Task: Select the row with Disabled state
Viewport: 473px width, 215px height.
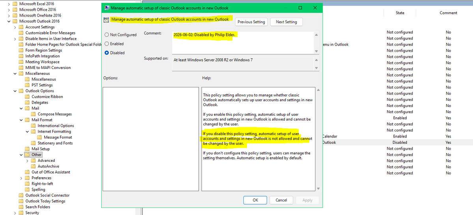Action: click(398, 143)
